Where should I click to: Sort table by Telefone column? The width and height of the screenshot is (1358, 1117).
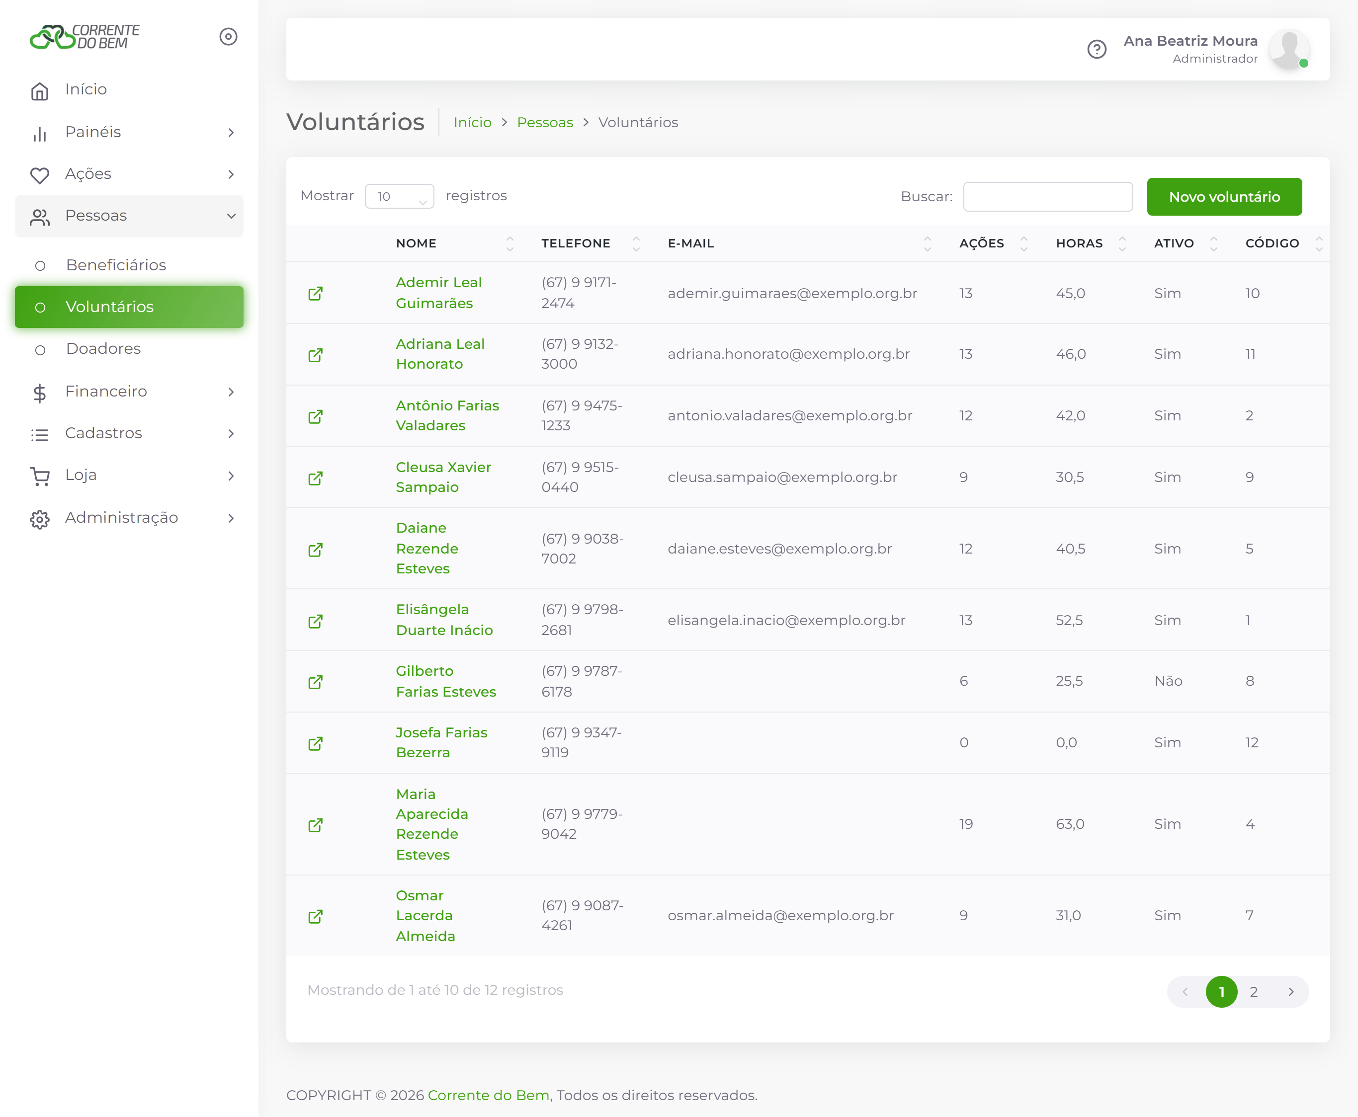(x=590, y=243)
